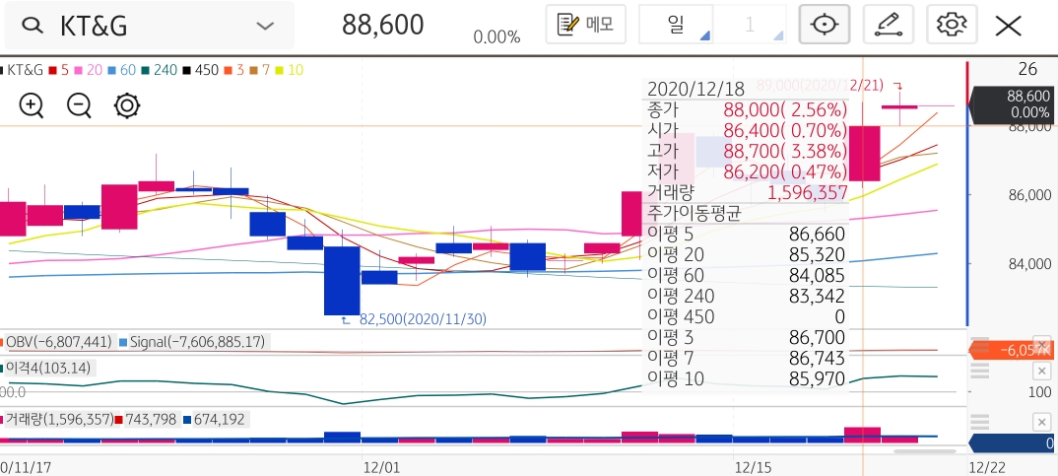Zoom out the chart with minus magnifier
This screenshot has height=476, width=1058.
click(79, 106)
